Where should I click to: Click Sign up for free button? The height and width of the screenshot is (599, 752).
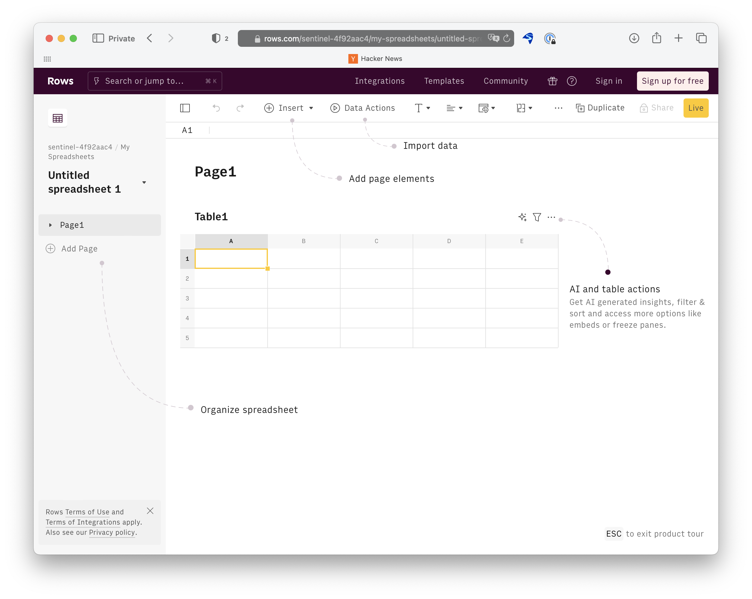pos(672,81)
